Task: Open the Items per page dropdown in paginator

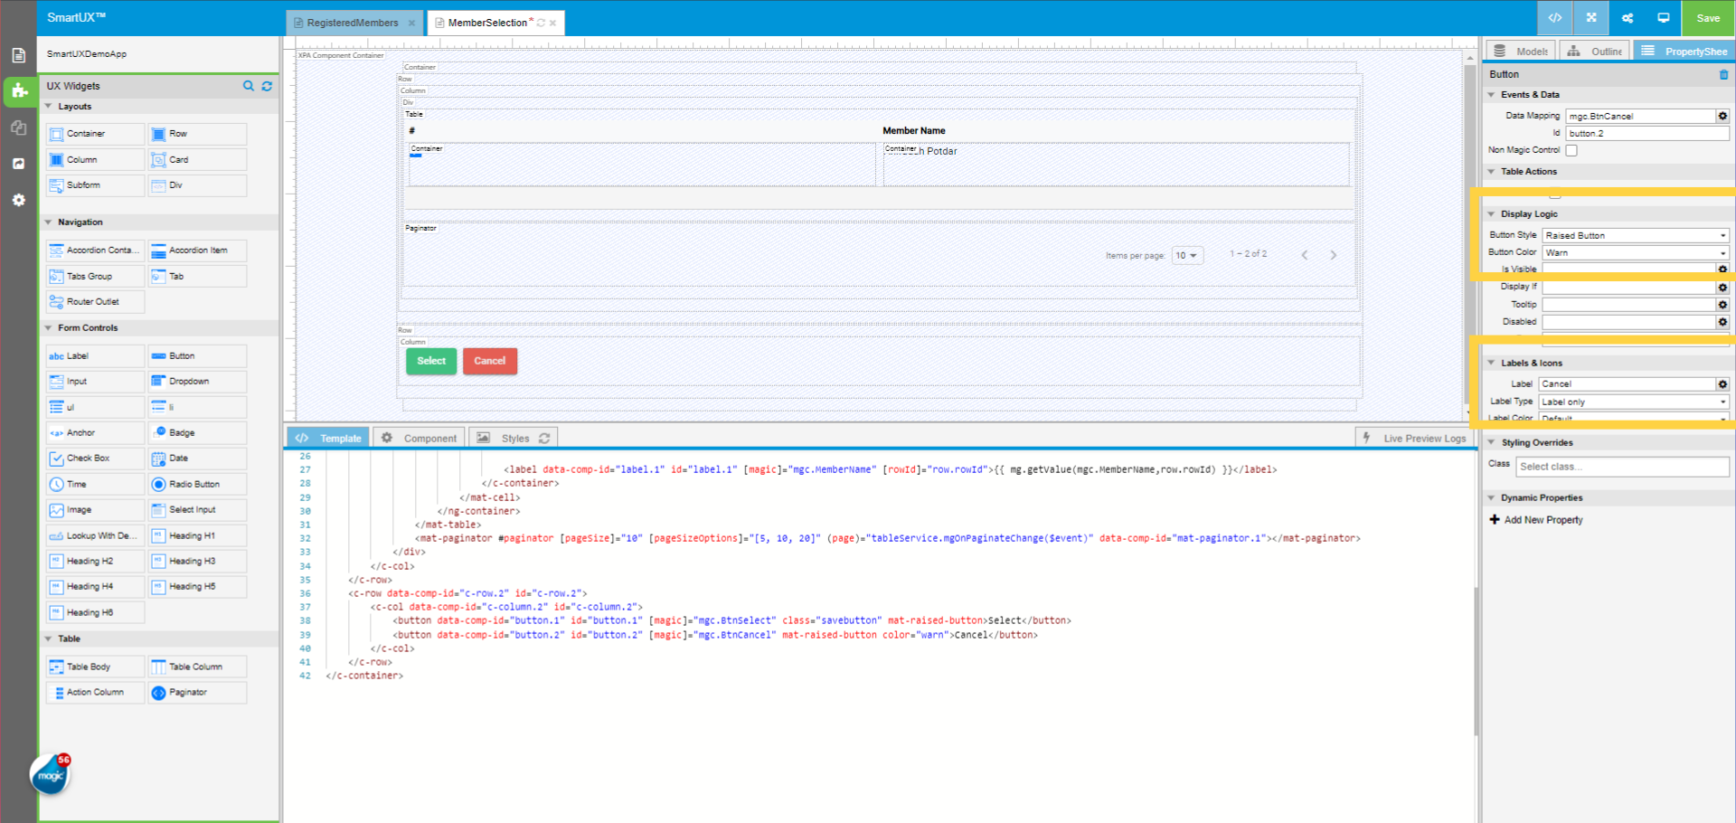Action: click(1187, 255)
